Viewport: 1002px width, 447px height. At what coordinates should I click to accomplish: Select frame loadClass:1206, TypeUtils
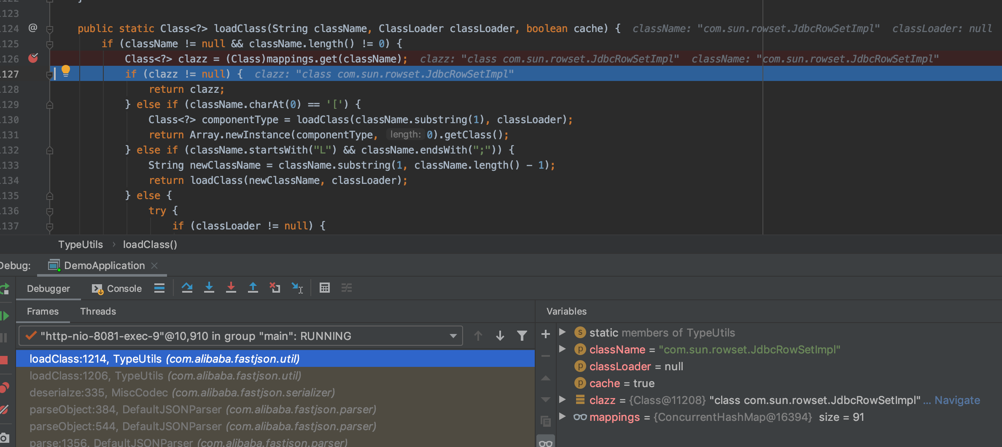275,376
